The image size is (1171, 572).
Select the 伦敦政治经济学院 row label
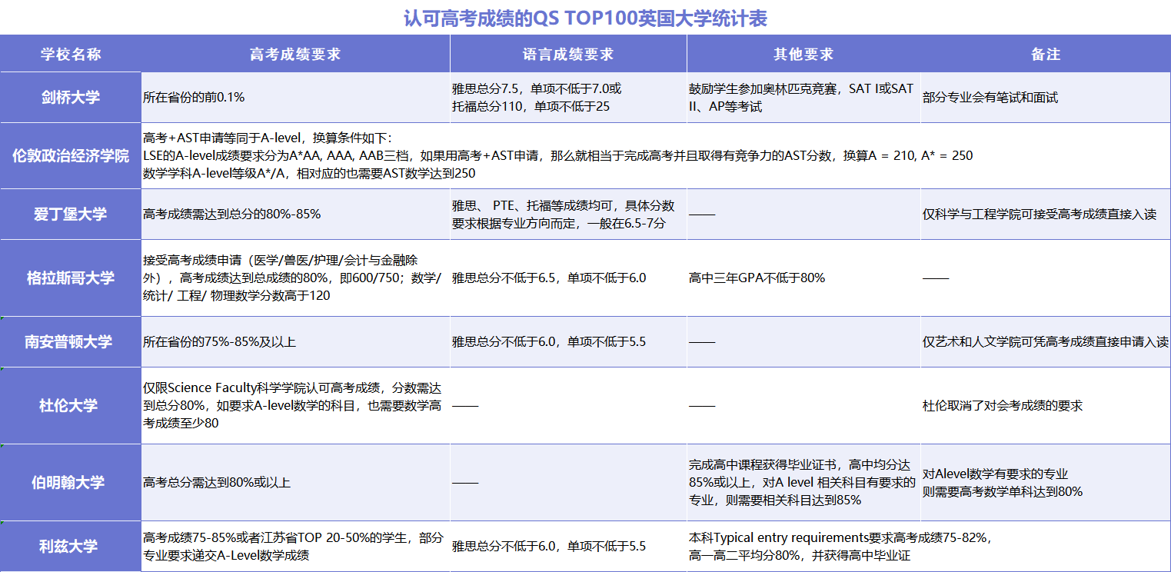pos(71,156)
